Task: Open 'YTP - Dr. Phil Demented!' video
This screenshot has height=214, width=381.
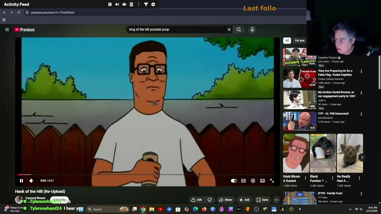Action: coord(333,114)
